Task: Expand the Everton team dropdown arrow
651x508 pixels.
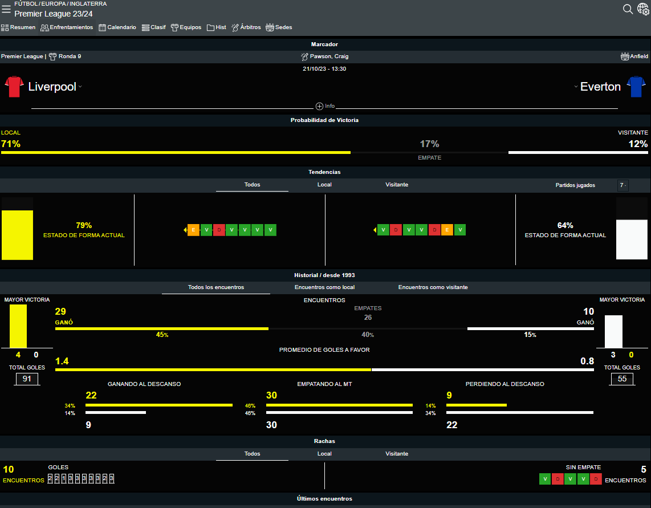Action: pyautogui.click(x=576, y=87)
